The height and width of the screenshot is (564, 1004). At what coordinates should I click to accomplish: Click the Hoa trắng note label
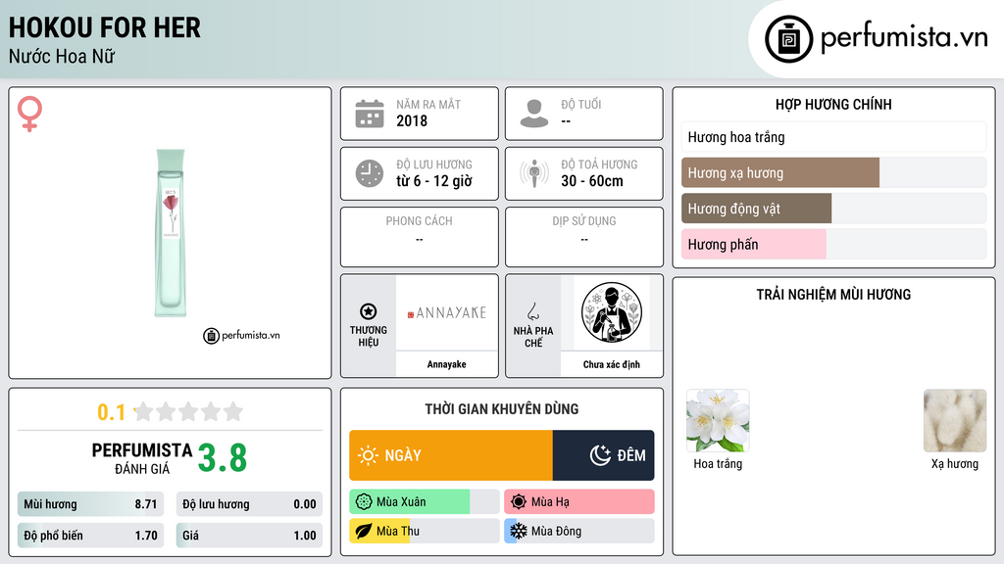(718, 463)
